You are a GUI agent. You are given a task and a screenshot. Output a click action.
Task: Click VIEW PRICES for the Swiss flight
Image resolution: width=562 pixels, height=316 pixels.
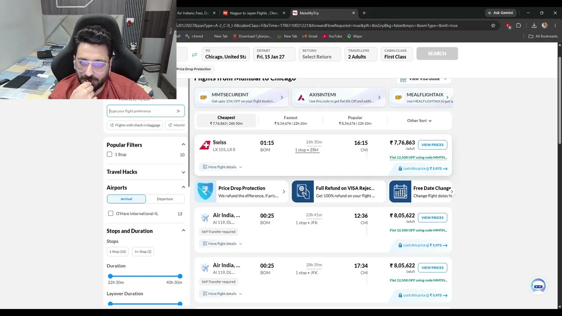tap(432, 145)
